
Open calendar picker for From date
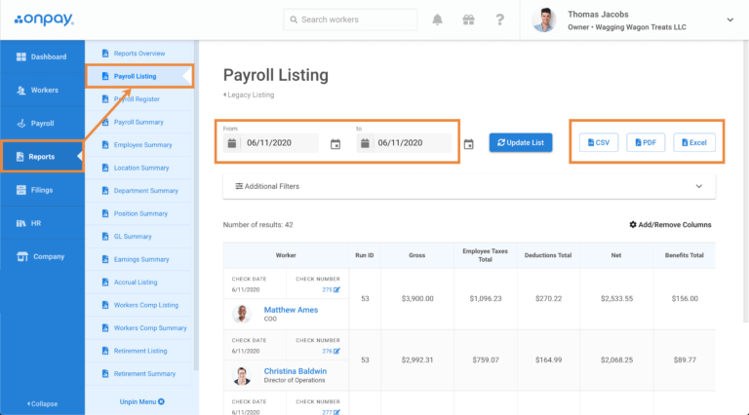point(335,143)
